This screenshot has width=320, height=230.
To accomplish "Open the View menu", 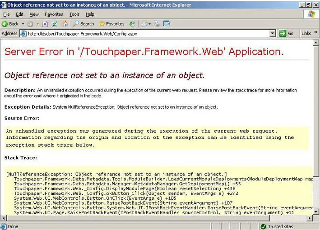I will coord(34,14).
